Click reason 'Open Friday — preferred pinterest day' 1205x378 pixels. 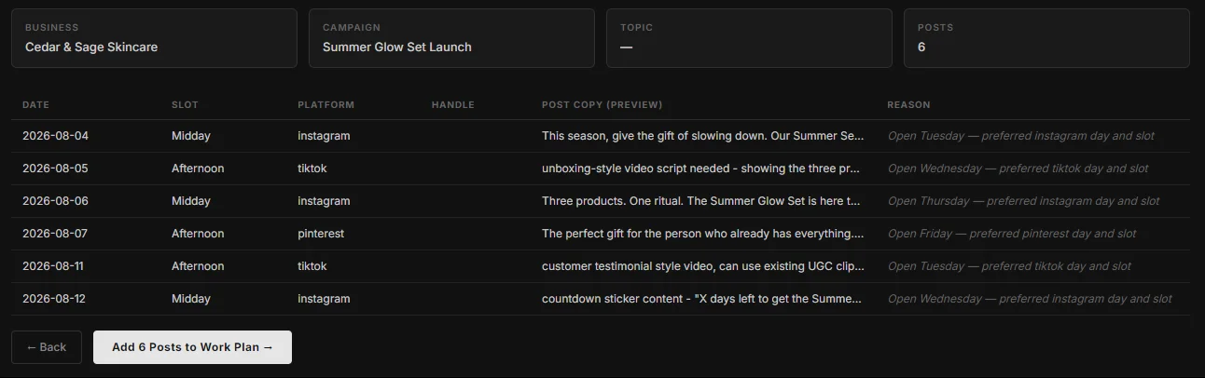click(1012, 234)
